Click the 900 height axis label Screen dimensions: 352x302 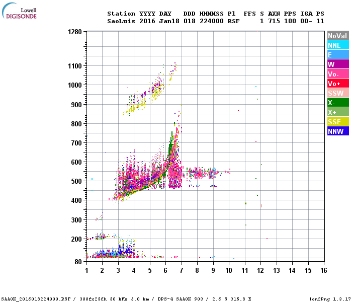click(x=76, y=105)
